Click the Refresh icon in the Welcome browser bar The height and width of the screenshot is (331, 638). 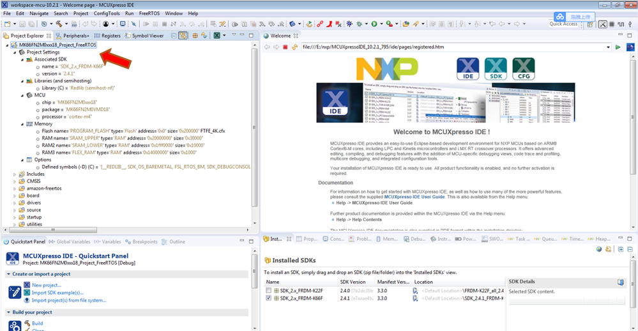(x=294, y=47)
